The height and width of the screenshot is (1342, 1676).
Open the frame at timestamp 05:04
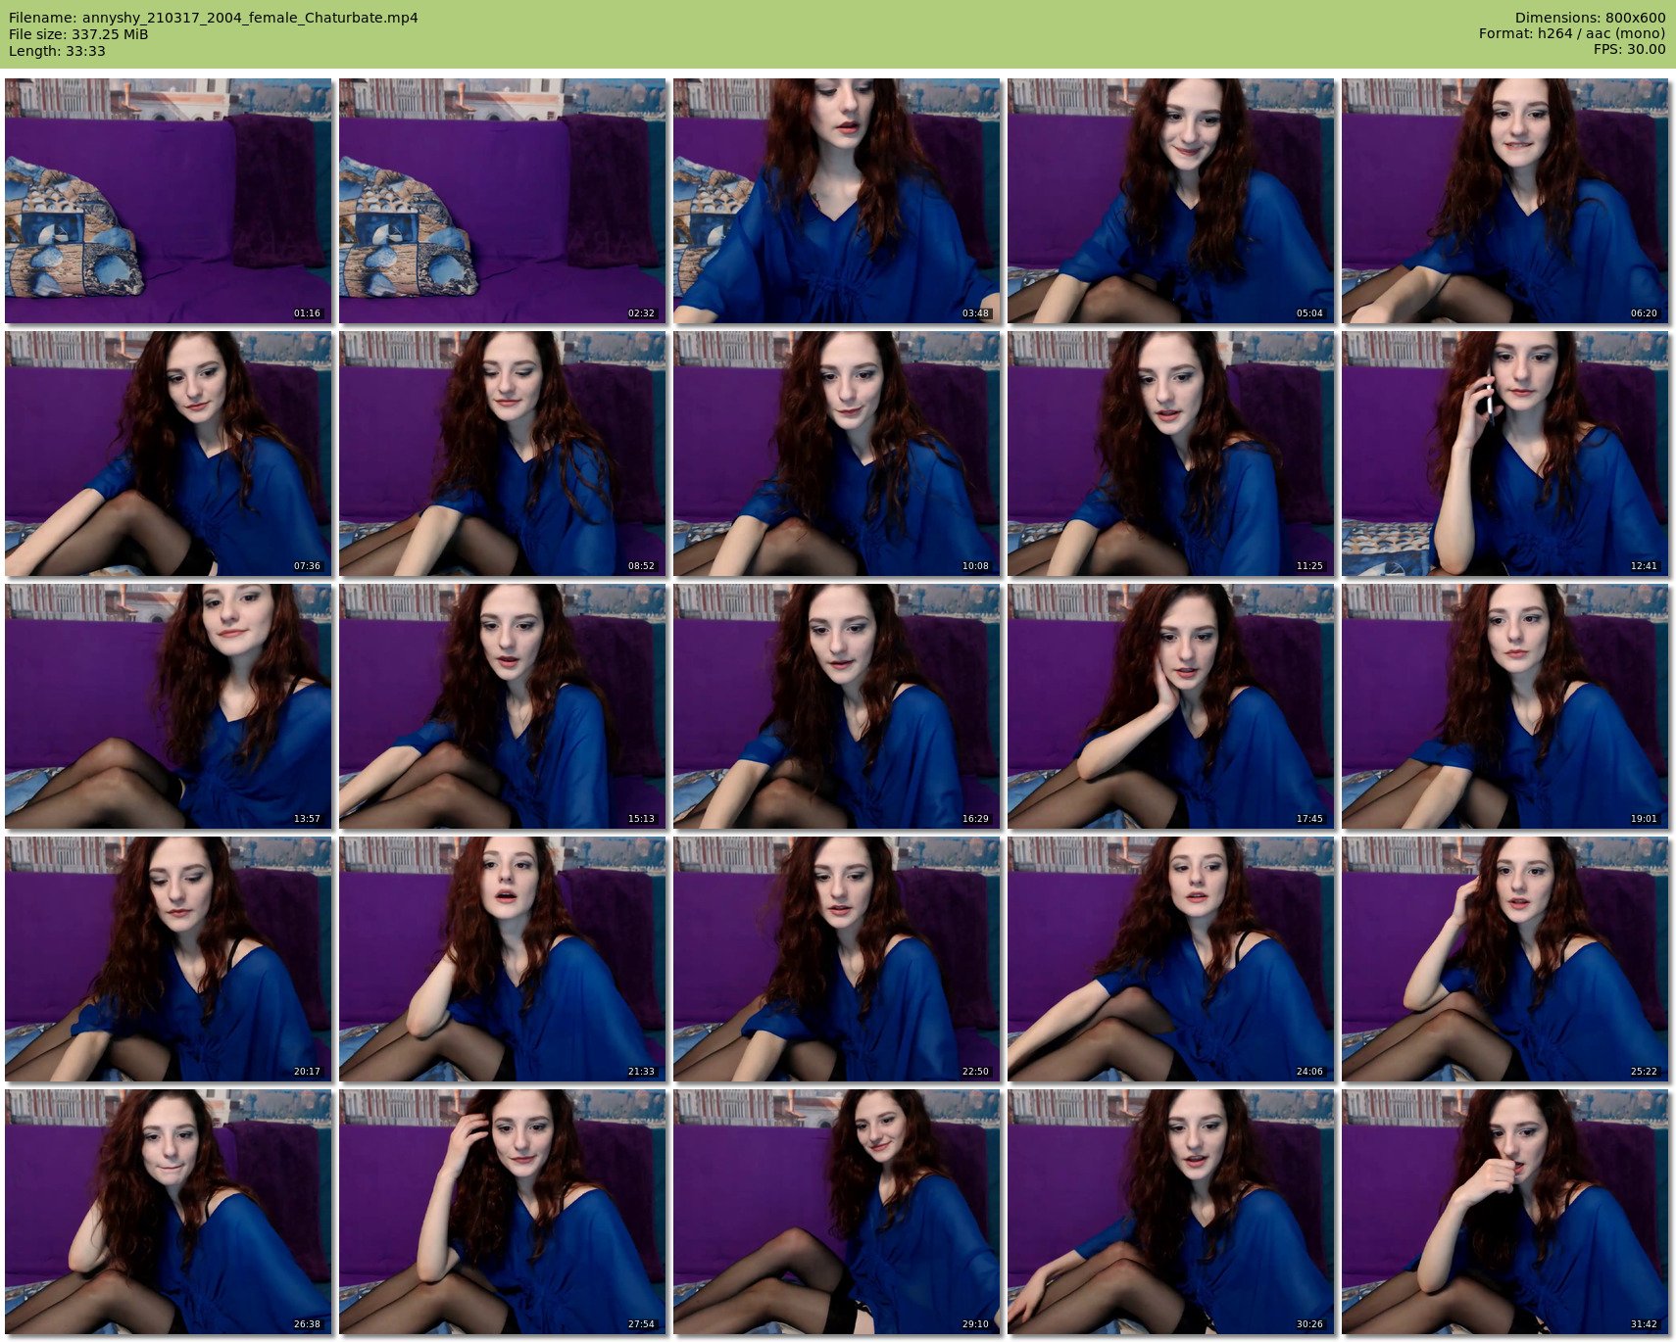click(1171, 201)
